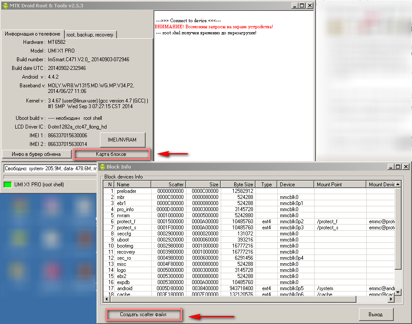This screenshot has height=324, width=412.
Task: Click the block list scroll-up arrow
Action: pos(398,184)
